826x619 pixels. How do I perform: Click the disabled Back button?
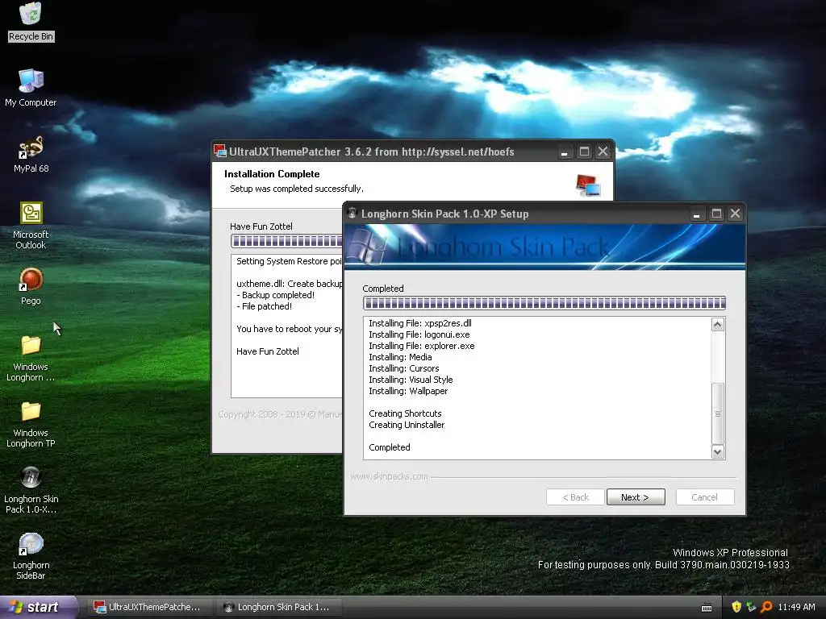pos(575,496)
